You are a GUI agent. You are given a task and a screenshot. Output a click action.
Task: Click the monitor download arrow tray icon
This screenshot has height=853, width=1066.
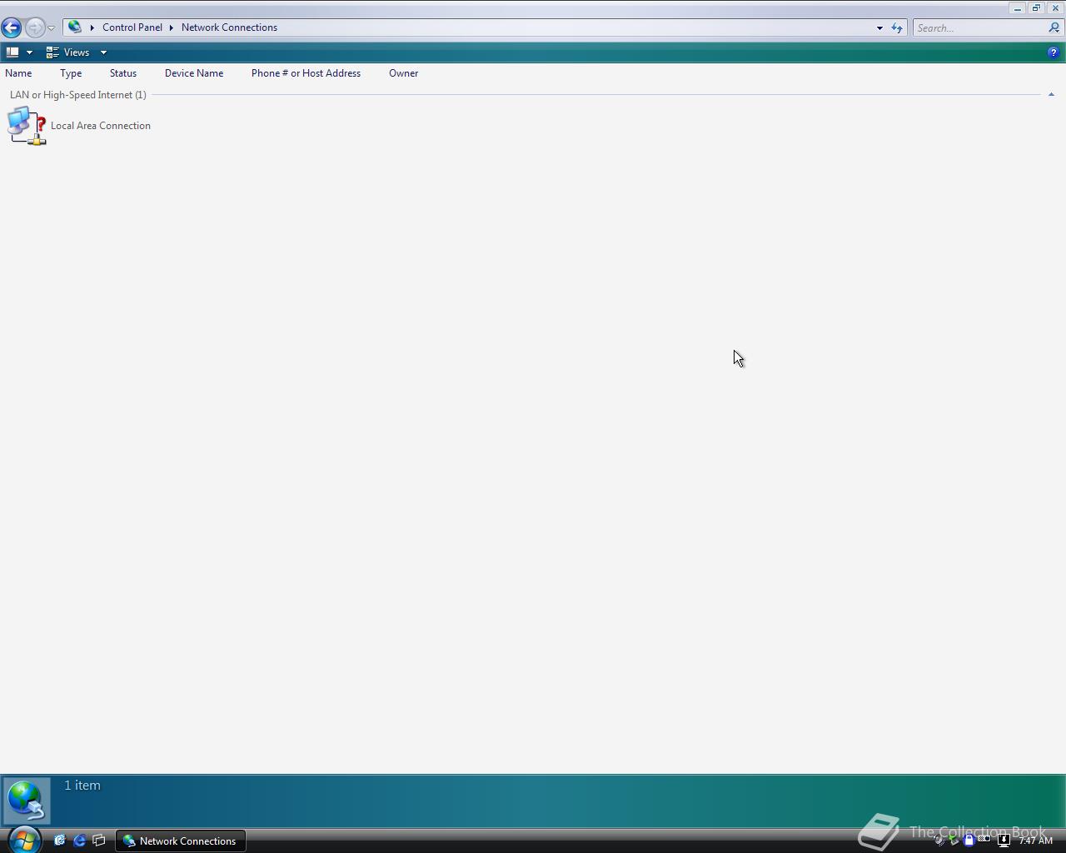(1004, 841)
